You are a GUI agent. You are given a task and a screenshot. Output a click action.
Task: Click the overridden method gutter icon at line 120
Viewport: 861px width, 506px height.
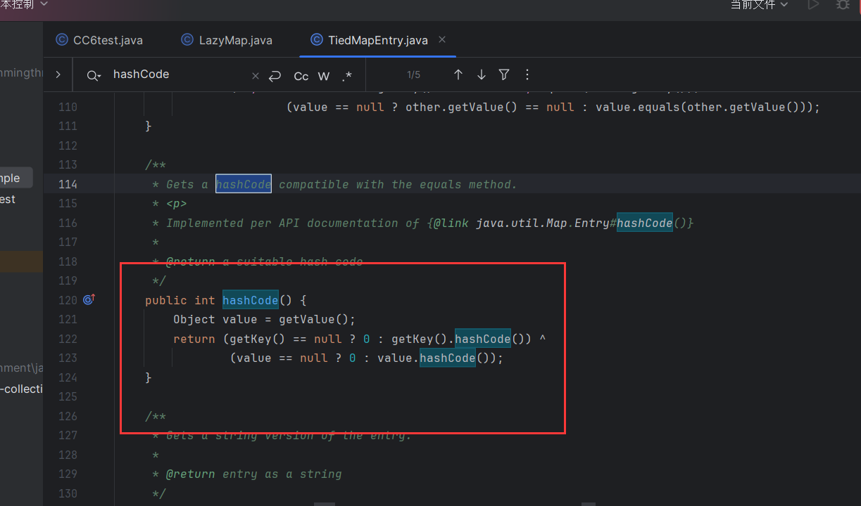coord(89,299)
